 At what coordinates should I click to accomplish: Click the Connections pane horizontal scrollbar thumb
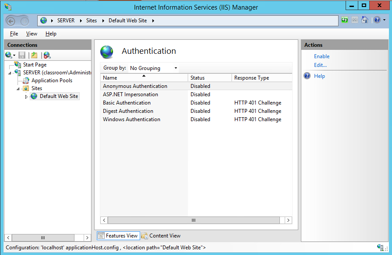pos(43,238)
